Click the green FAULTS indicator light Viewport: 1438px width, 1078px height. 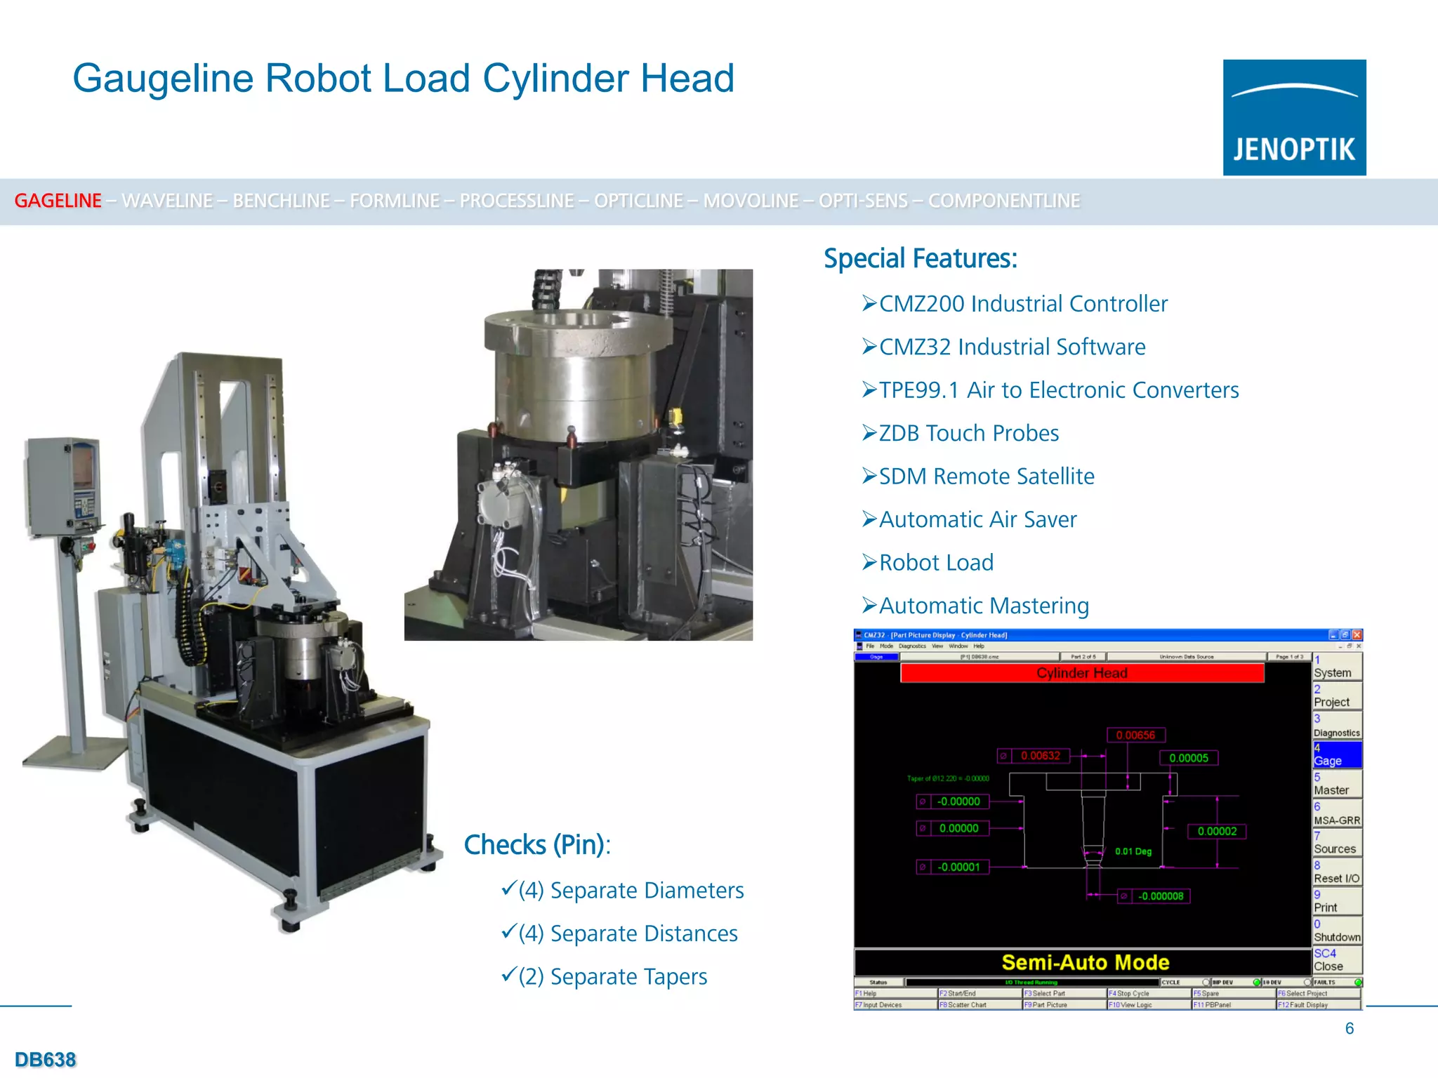click(1358, 983)
